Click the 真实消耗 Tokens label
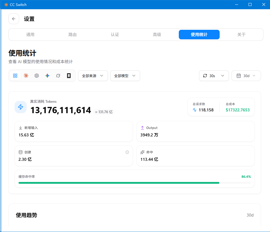 tap(44, 102)
